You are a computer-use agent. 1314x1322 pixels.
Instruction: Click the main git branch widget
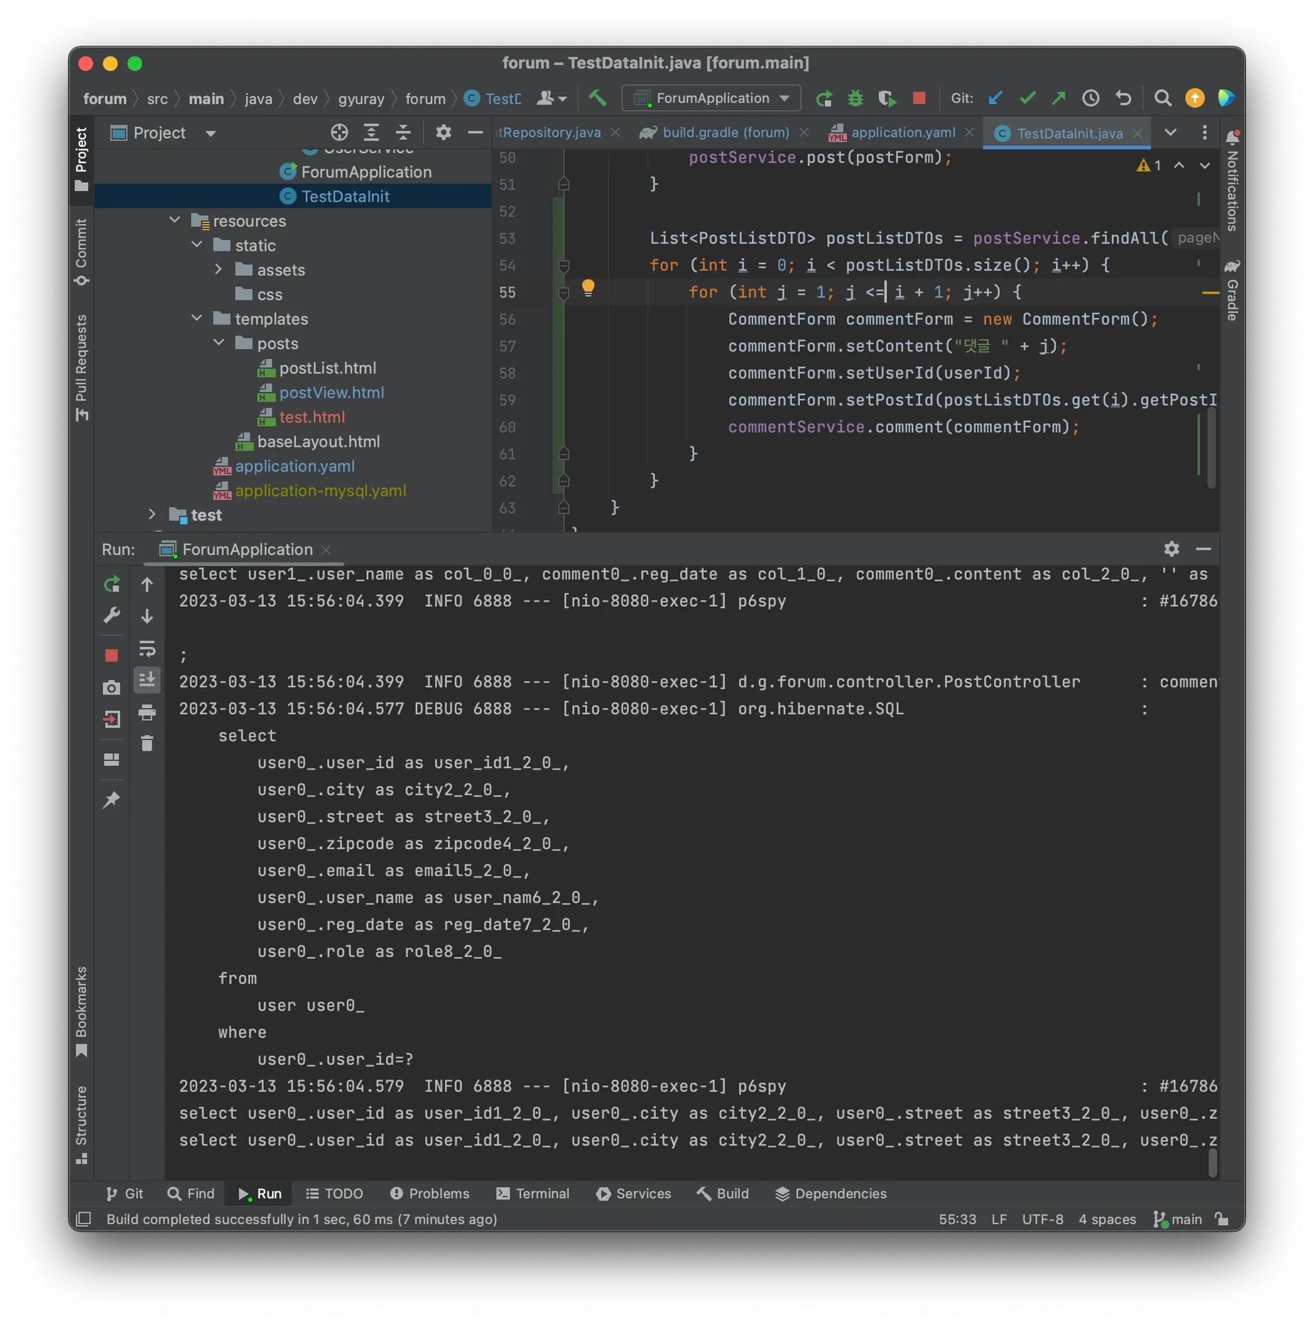1178,1220
